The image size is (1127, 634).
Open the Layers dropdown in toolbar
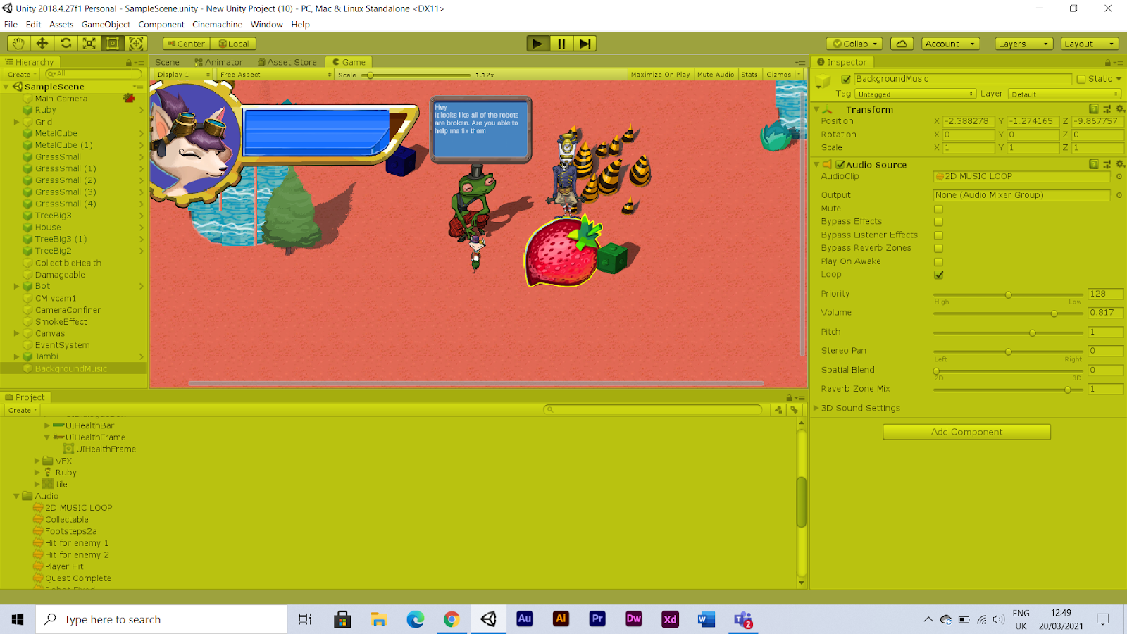[1023, 44]
